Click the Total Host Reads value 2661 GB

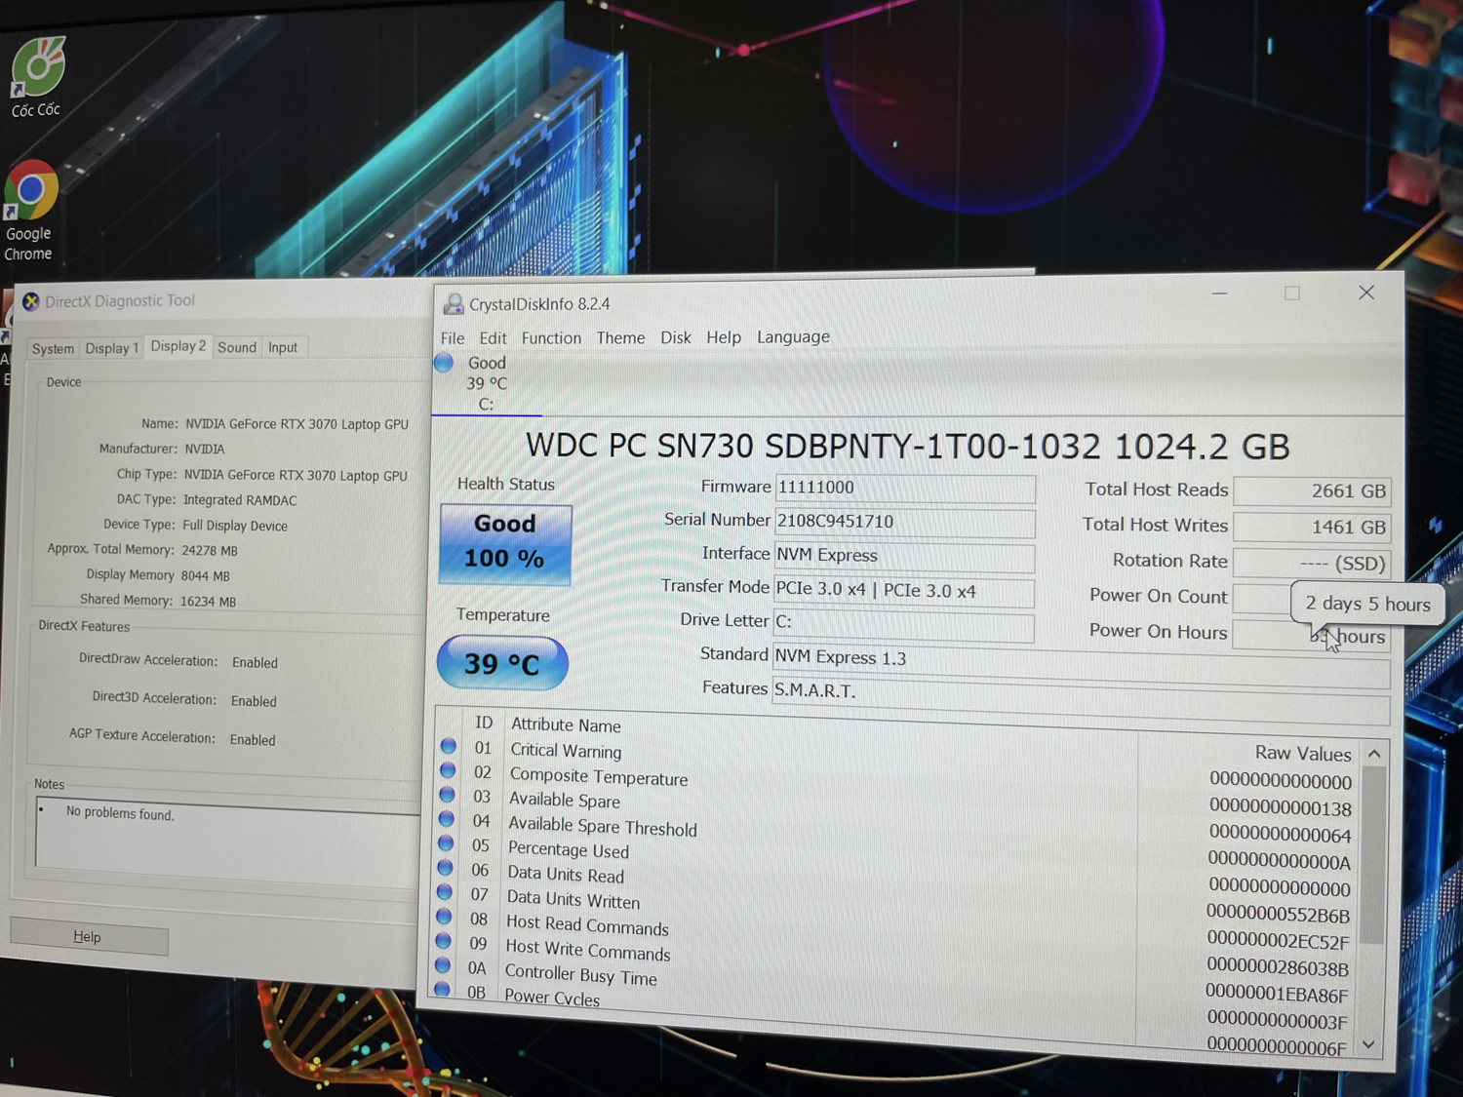coord(1312,491)
